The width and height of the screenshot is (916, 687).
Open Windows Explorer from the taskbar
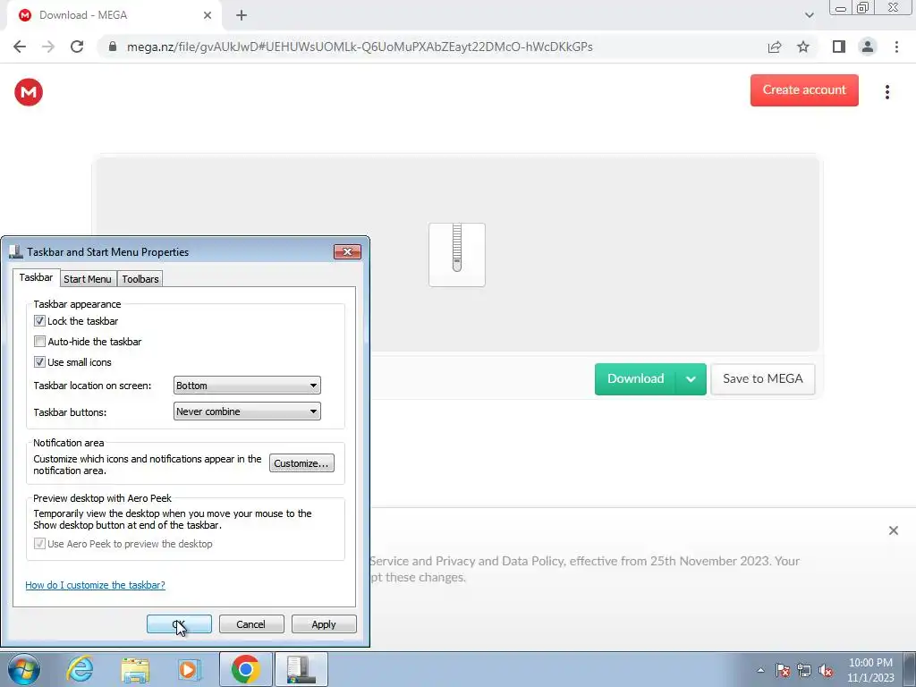point(135,669)
